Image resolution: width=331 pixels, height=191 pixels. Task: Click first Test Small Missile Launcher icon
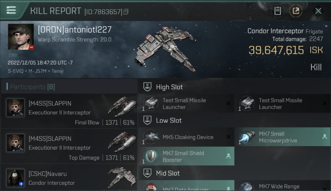tap(151, 103)
